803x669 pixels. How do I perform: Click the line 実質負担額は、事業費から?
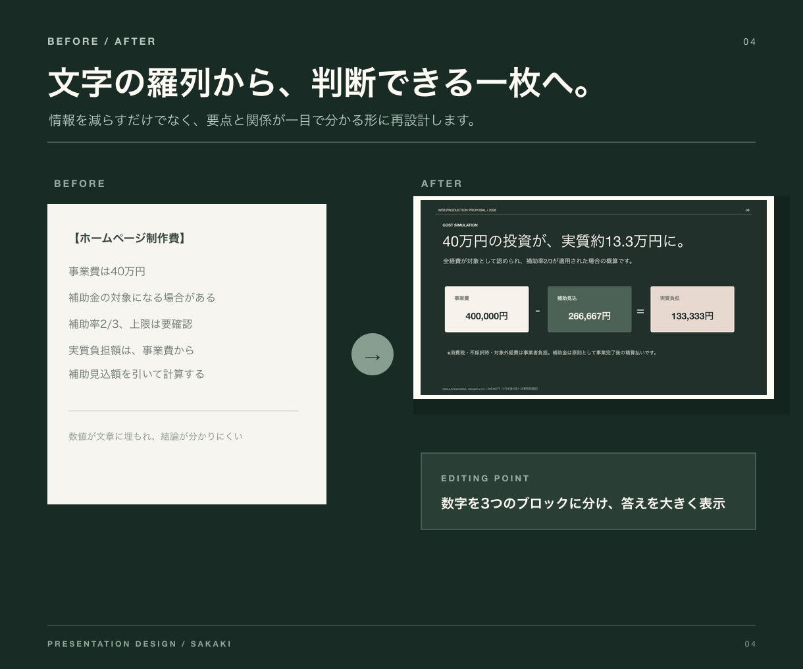131,350
